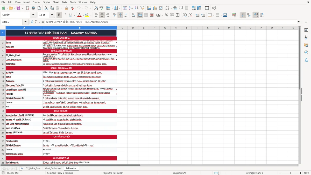Click 100% zoom level
The width and height of the screenshot is (311, 175).
(x=306, y=173)
